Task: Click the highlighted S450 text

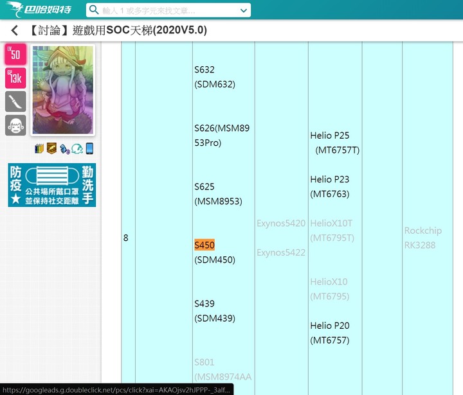Action: click(x=204, y=245)
